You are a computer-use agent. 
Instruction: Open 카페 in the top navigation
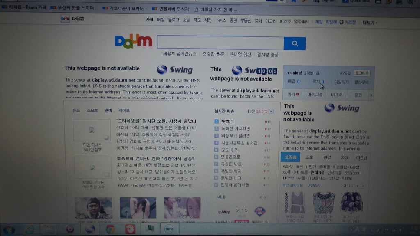pos(149,20)
